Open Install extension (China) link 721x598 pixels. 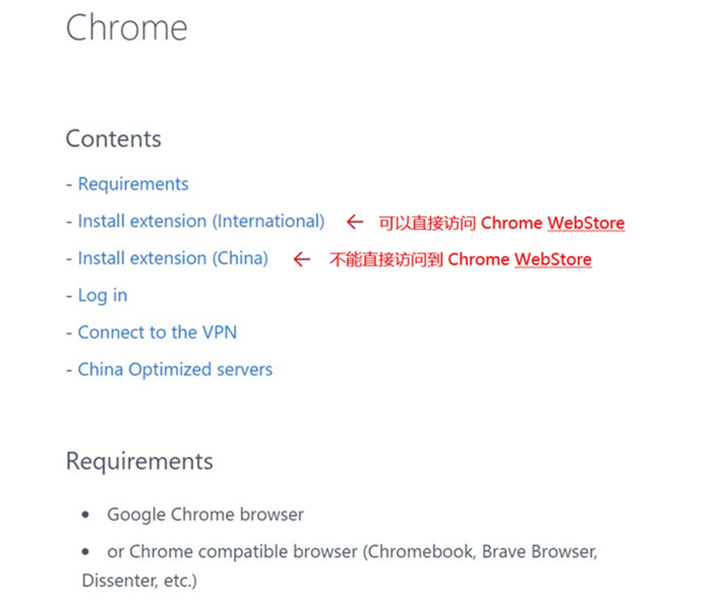pyautogui.click(x=173, y=258)
